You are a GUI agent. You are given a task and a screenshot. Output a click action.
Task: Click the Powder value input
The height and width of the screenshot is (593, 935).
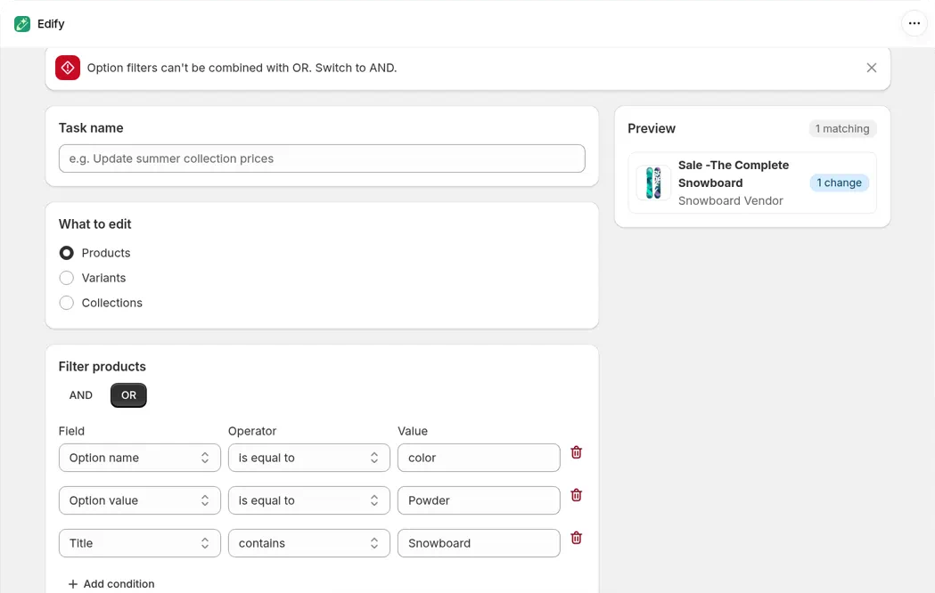point(479,500)
